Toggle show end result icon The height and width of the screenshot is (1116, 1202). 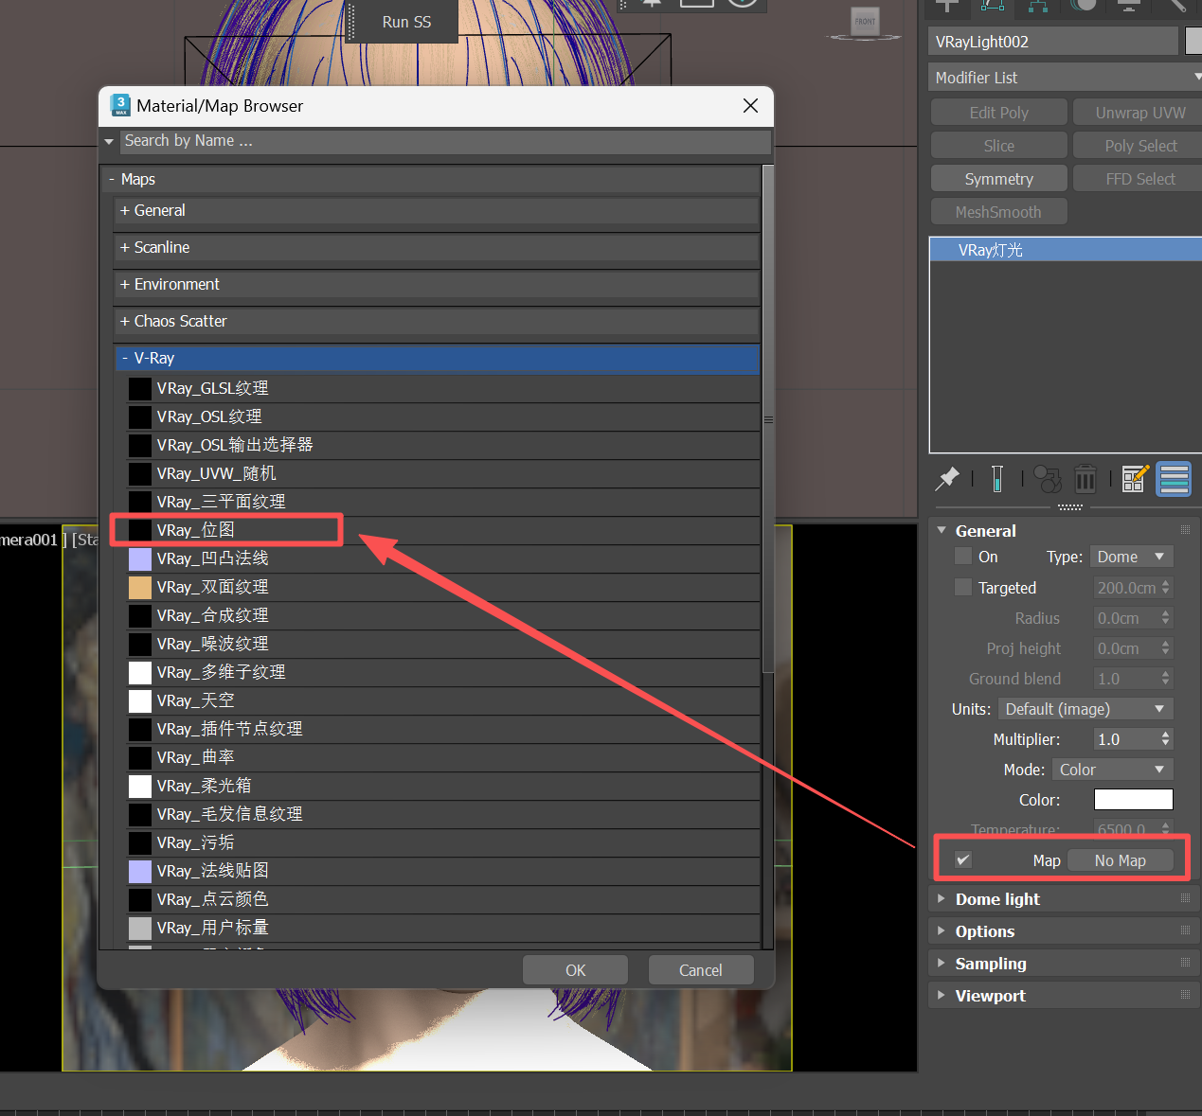pyautogui.click(x=997, y=479)
